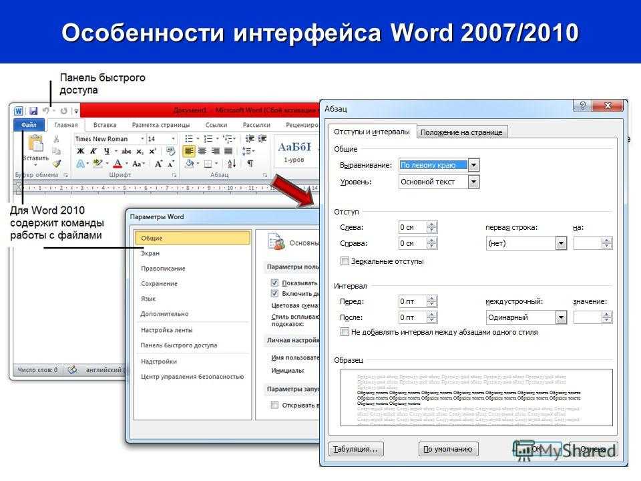Align text right in the ribbon
Screen dimensions: 641x481
(215, 152)
